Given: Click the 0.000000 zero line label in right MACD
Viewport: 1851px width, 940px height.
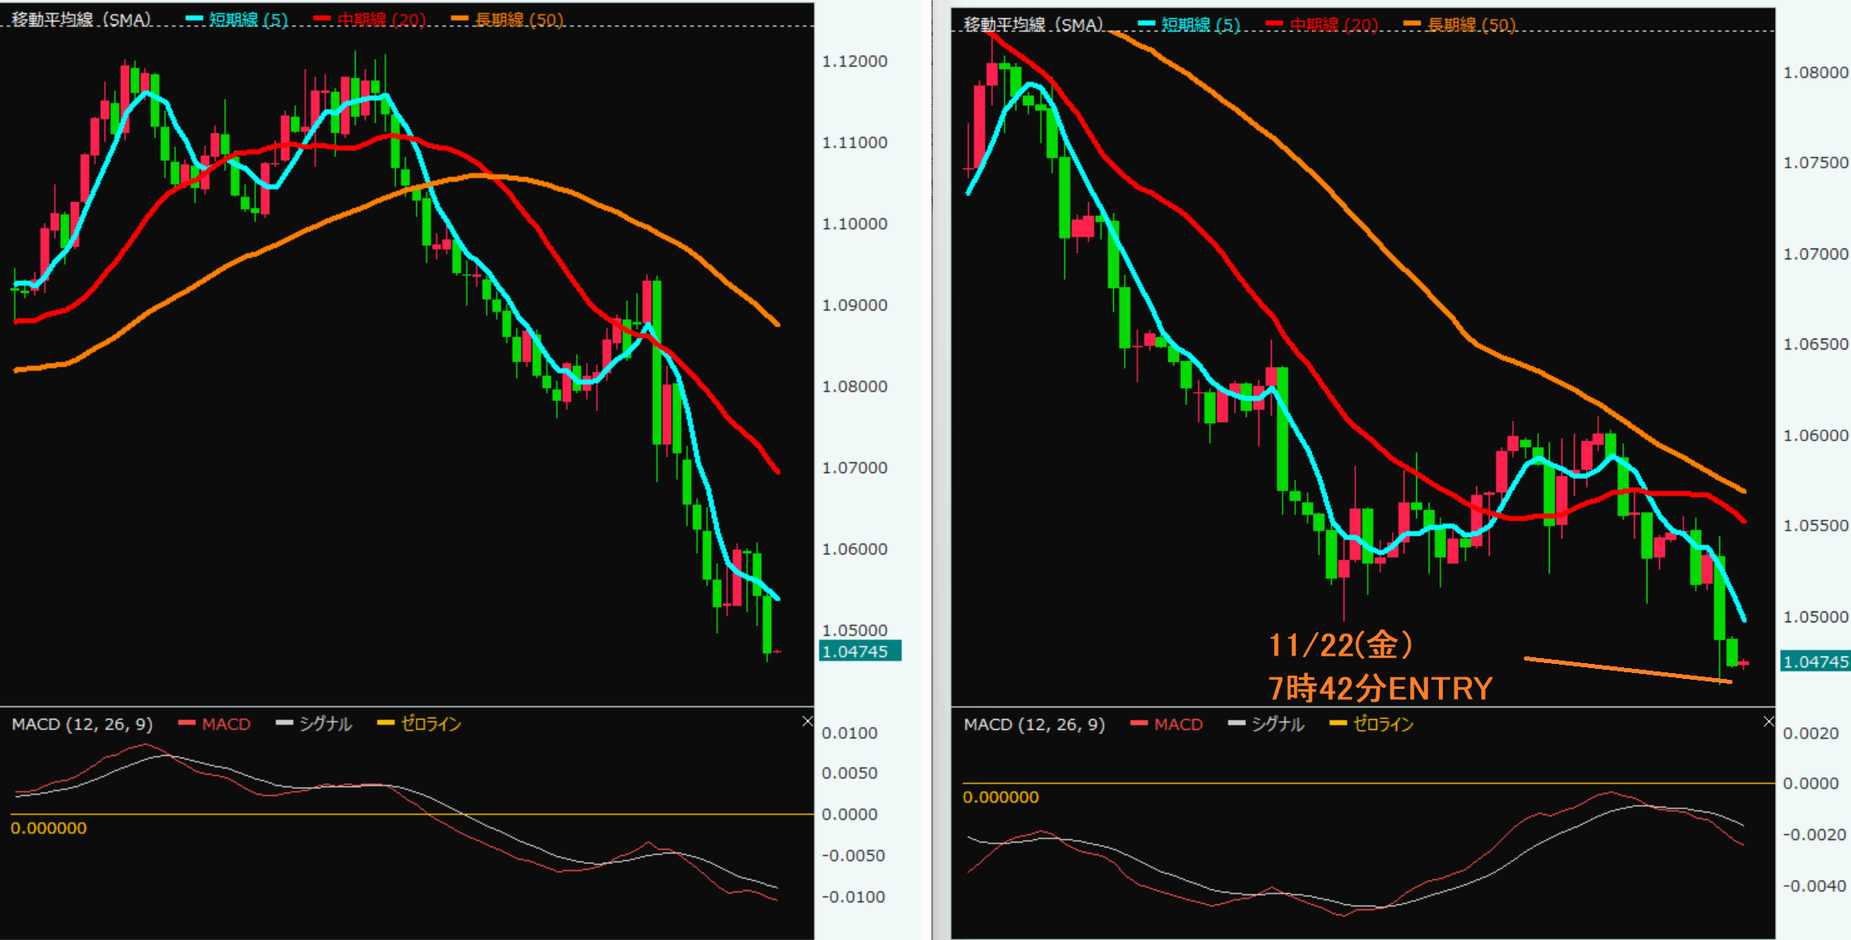Looking at the screenshot, I should coord(1001,797).
